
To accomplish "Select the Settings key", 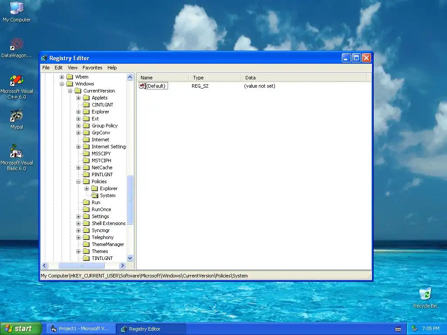I will pos(100,216).
